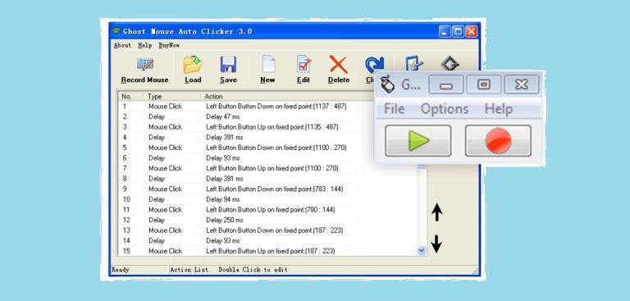Open the BuyNow menu
The height and width of the screenshot is (301, 630).
[169, 45]
